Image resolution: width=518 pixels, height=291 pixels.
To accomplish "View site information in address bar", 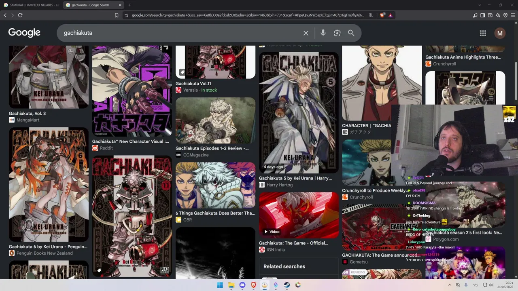I will pos(126,15).
